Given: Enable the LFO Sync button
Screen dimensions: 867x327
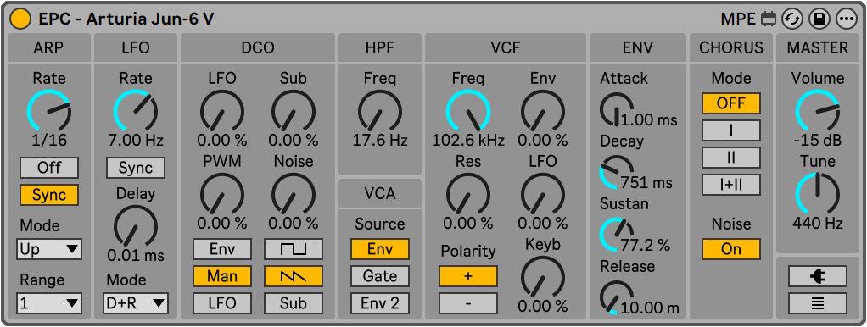Looking at the screenshot, I should tap(136, 168).
